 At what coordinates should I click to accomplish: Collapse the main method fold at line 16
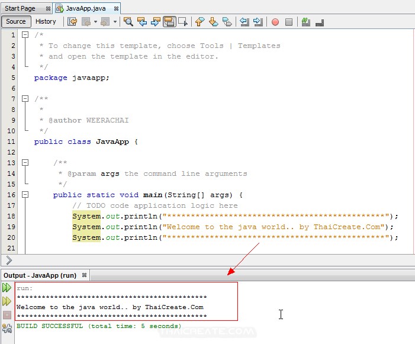25,195
